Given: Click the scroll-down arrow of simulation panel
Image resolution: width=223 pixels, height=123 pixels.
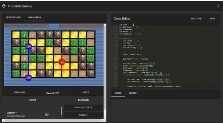Looking at the screenshot, I should 105,118.
